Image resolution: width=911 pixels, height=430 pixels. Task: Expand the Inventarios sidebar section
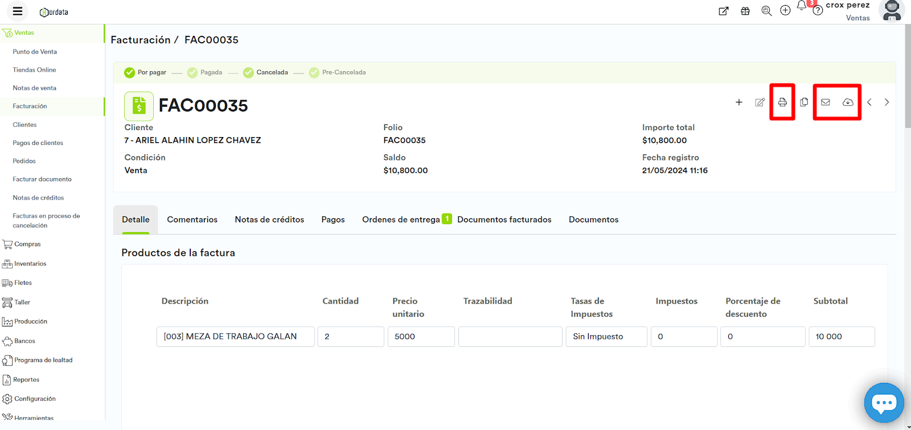[30, 264]
